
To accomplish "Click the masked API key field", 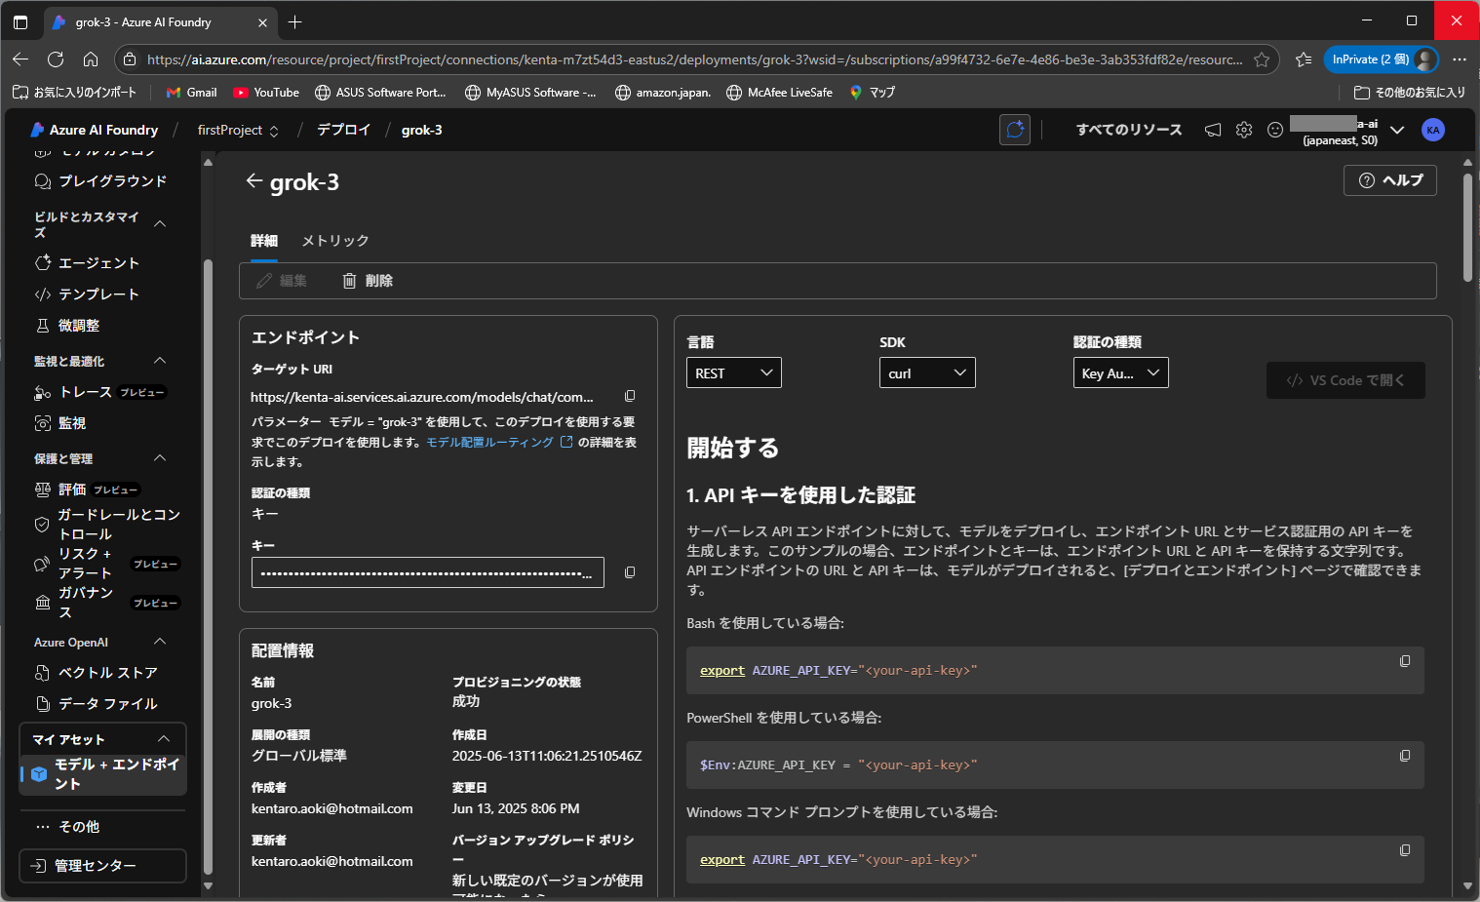I will click(428, 572).
